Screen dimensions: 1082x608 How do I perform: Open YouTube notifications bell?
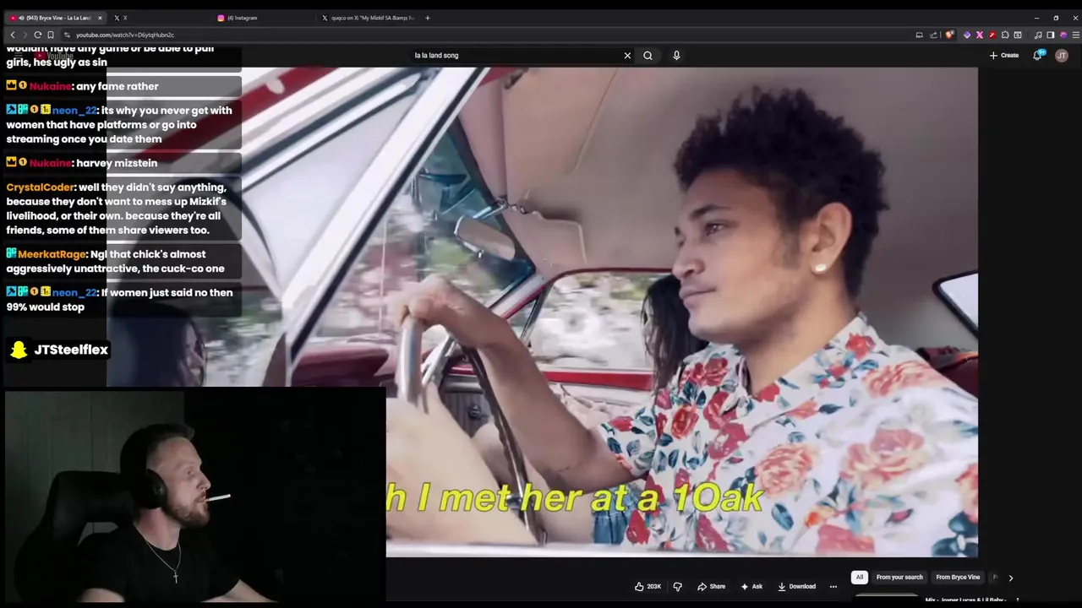coord(1038,56)
